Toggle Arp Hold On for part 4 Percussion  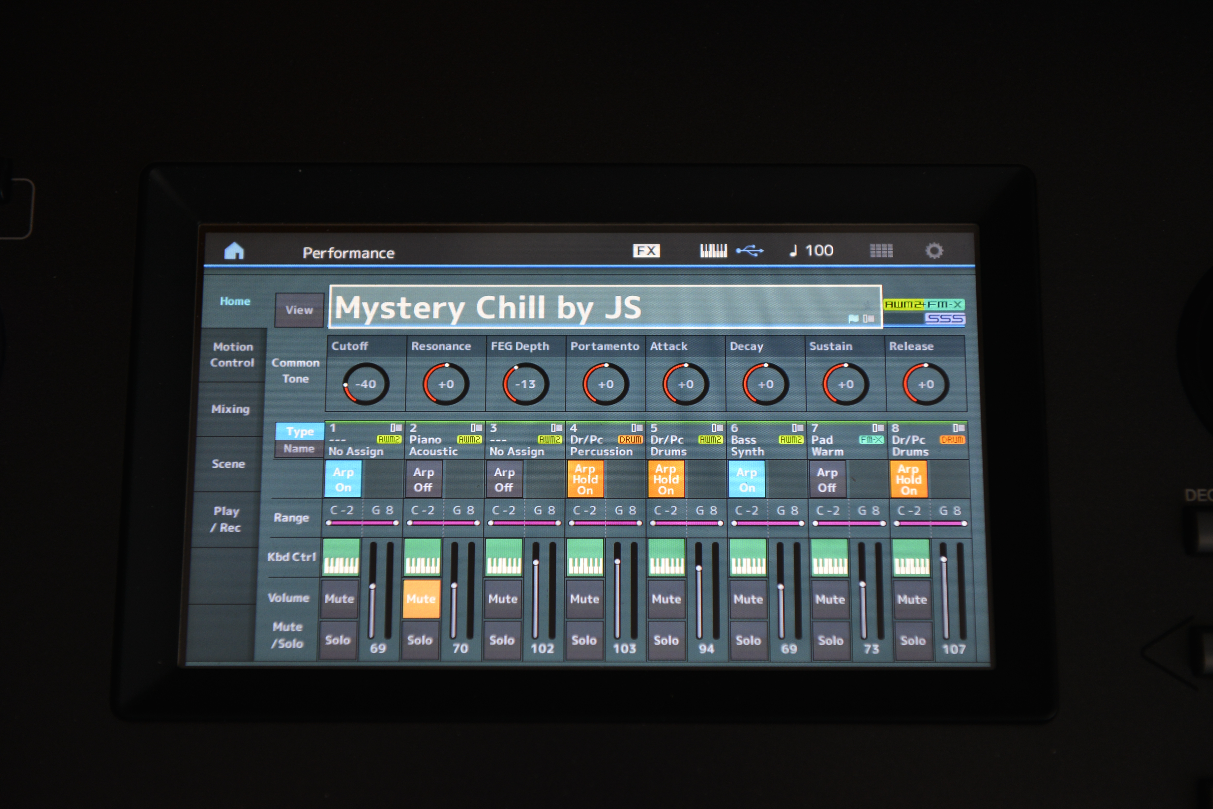tap(585, 479)
